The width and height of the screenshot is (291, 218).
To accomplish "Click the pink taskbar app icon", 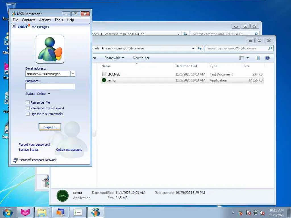I will click(x=25, y=212).
